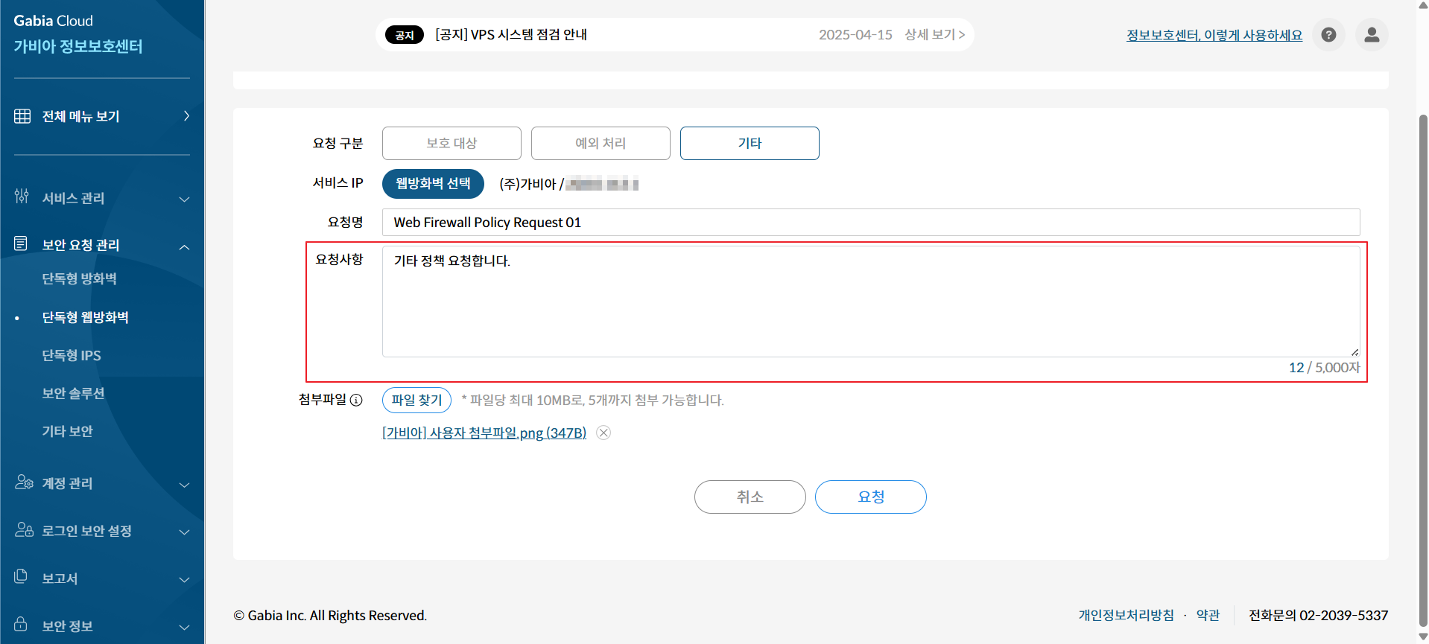This screenshot has width=1429, height=644.
Task: Click the attachment info icon
Action: click(356, 401)
